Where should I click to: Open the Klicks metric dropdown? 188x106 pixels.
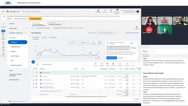coord(73,43)
